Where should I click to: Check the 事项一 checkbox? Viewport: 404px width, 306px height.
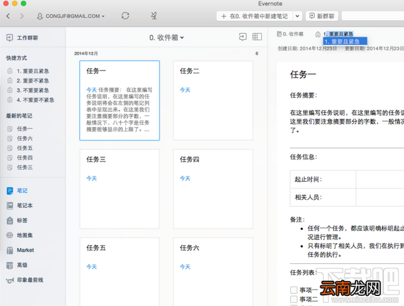(294, 290)
